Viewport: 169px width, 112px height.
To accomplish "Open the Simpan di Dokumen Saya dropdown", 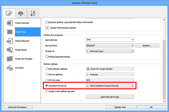I will point(110,51).
